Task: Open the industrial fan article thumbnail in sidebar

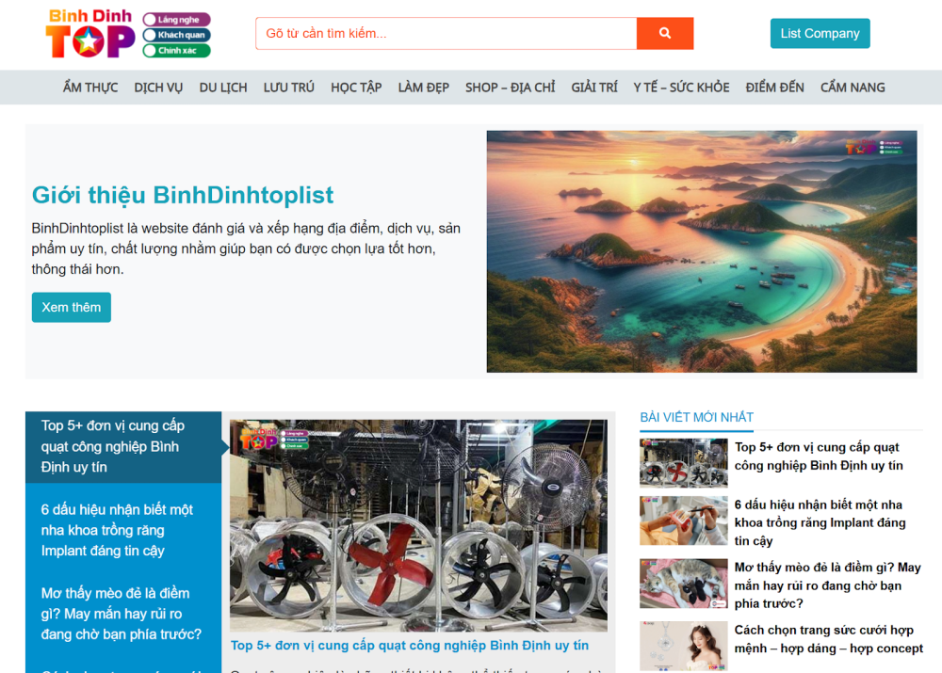Action: click(683, 462)
